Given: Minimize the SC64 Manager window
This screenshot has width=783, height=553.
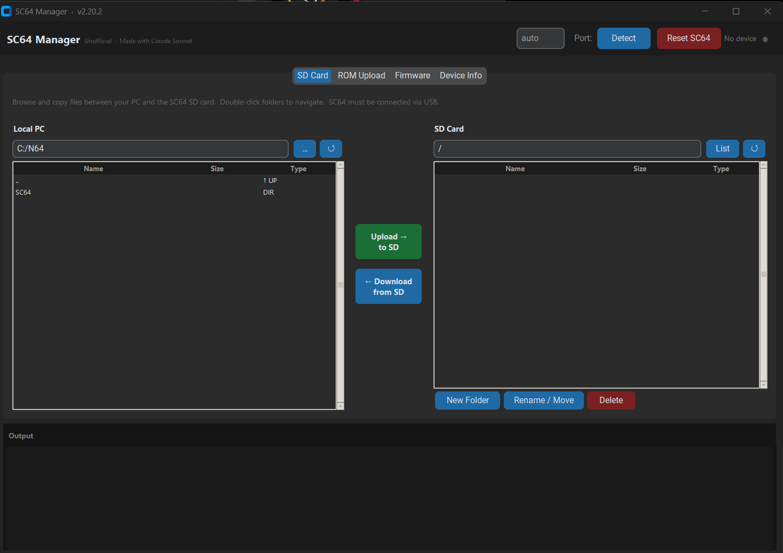Looking at the screenshot, I should tap(705, 11).
